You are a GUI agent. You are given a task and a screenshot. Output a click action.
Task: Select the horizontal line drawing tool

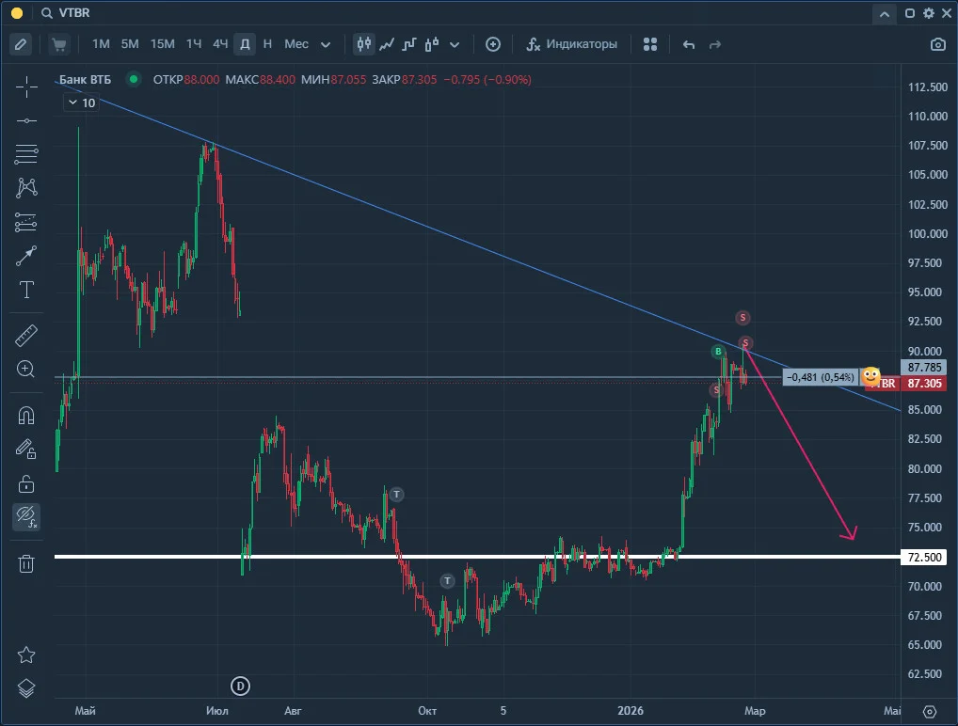(x=26, y=121)
